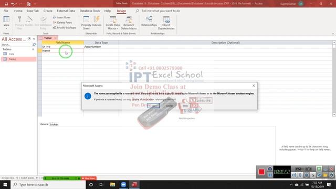
Task: Switch to the Lookup field properties tab
Action: 54,124
